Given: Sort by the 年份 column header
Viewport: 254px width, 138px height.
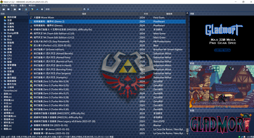Looking at the screenshot, I should 146,14.
